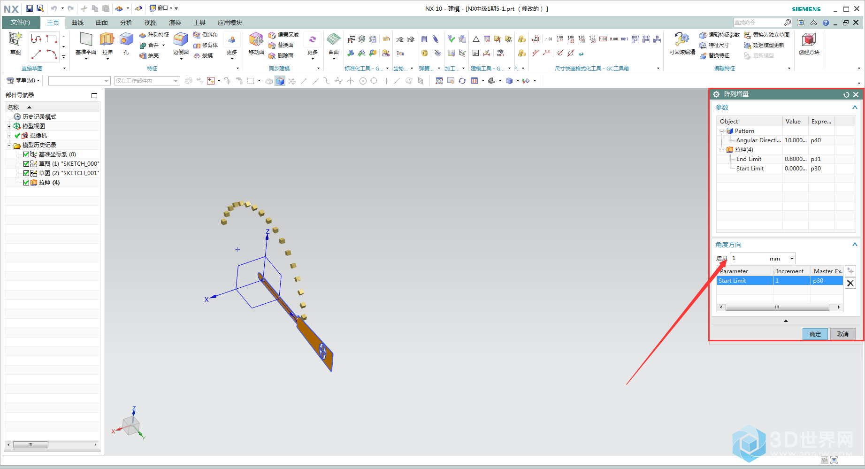The width and height of the screenshot is (865, 469).
Task: Collapse the Pattern object node
Action: click(x=722, y=131)
